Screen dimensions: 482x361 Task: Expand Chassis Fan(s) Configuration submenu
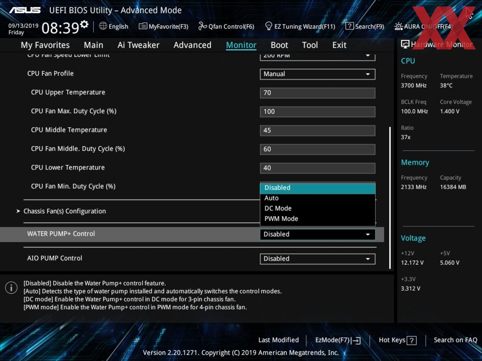tap(65, 211)
